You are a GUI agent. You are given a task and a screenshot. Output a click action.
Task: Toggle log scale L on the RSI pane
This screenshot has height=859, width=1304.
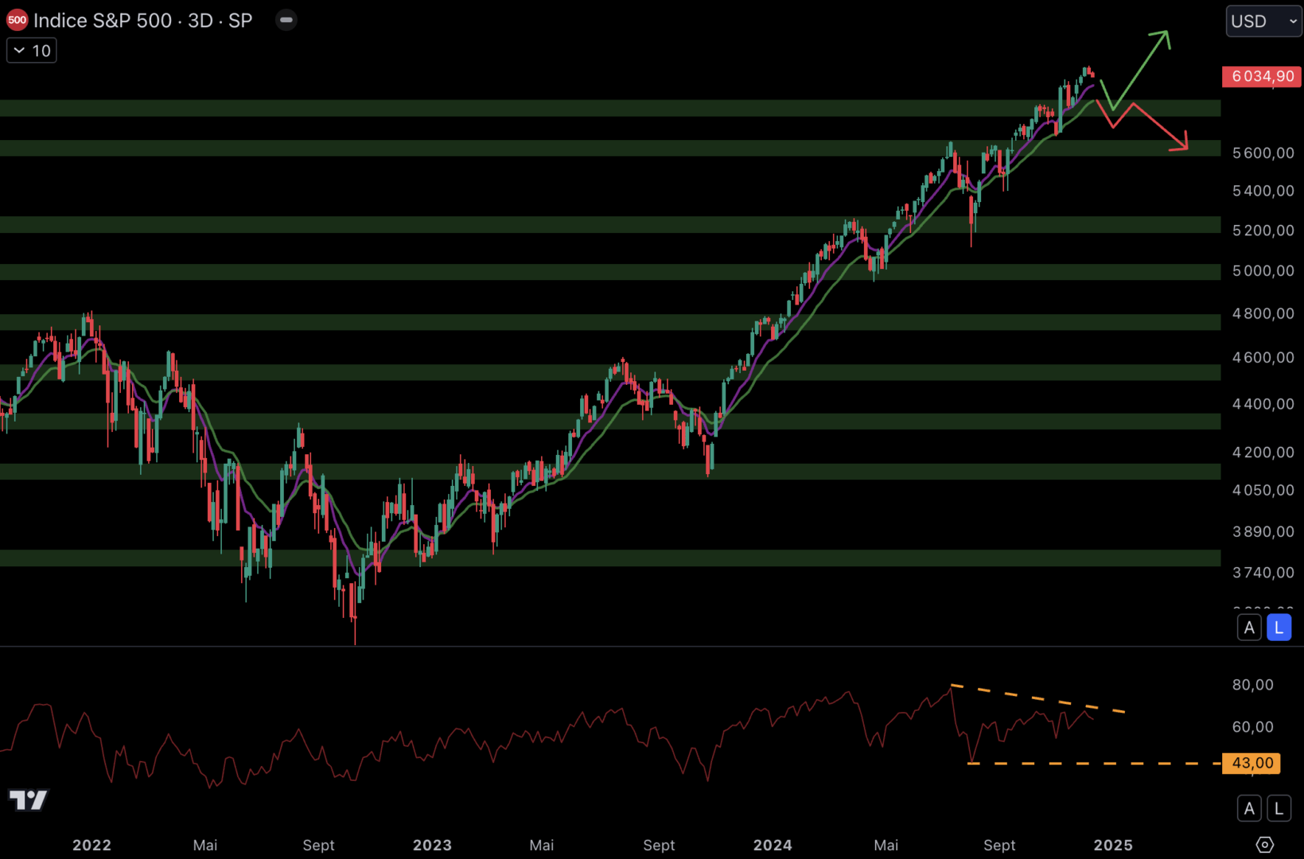point(1279,808)
